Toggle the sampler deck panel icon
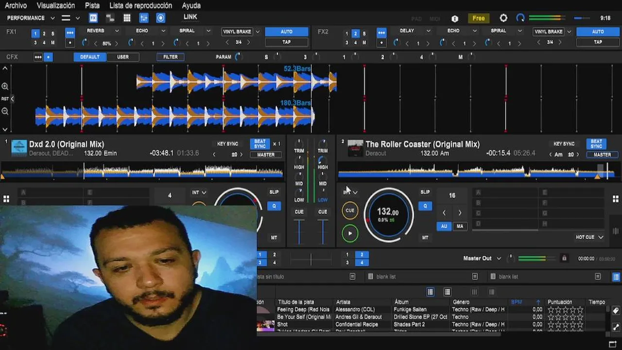The width and height of the screenshot is (622, 350). tap(110, 18)
